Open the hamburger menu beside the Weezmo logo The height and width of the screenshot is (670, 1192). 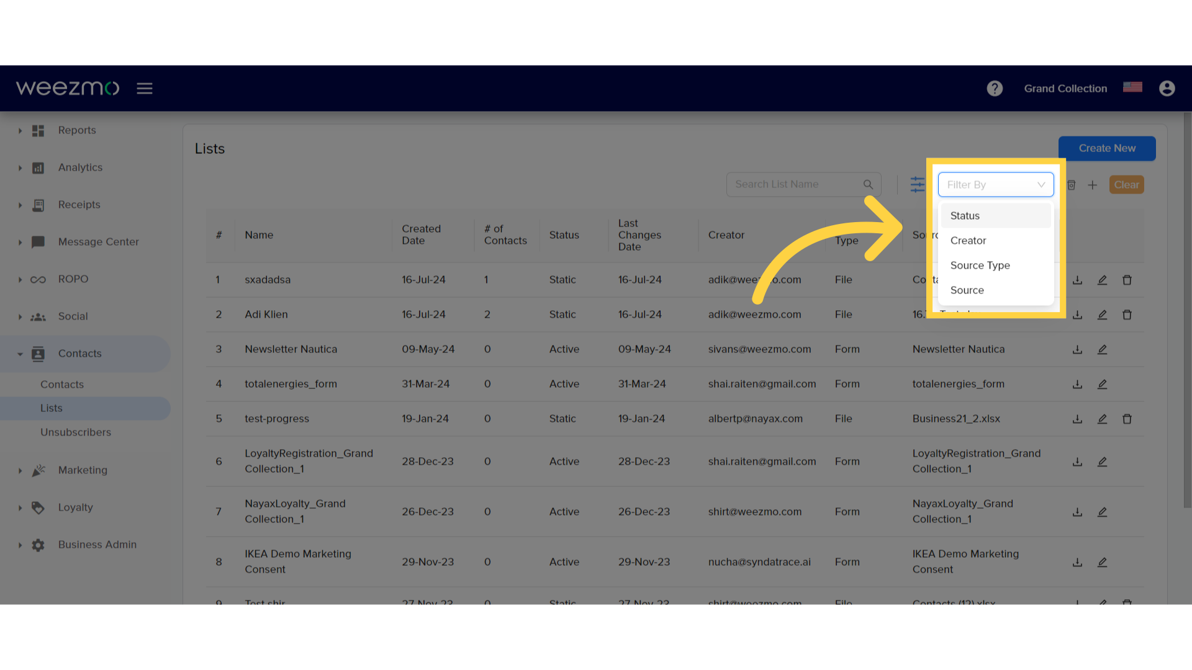click(145, 89)
